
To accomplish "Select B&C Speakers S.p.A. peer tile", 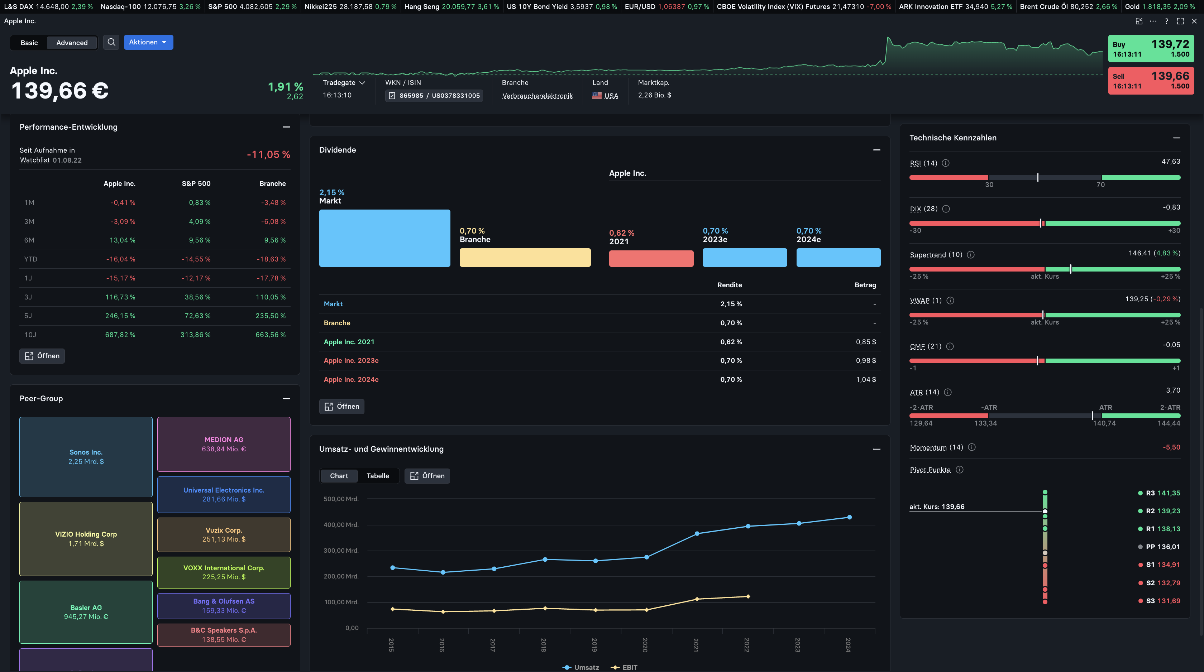I will (224, 635).
